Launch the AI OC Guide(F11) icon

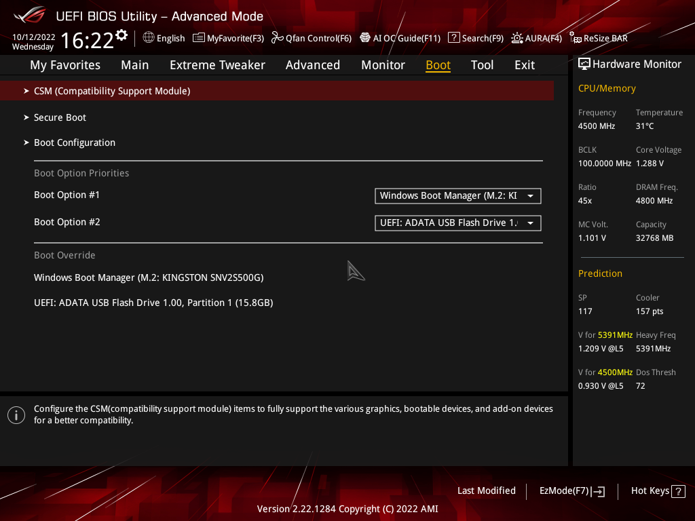(x=364, y=38)
